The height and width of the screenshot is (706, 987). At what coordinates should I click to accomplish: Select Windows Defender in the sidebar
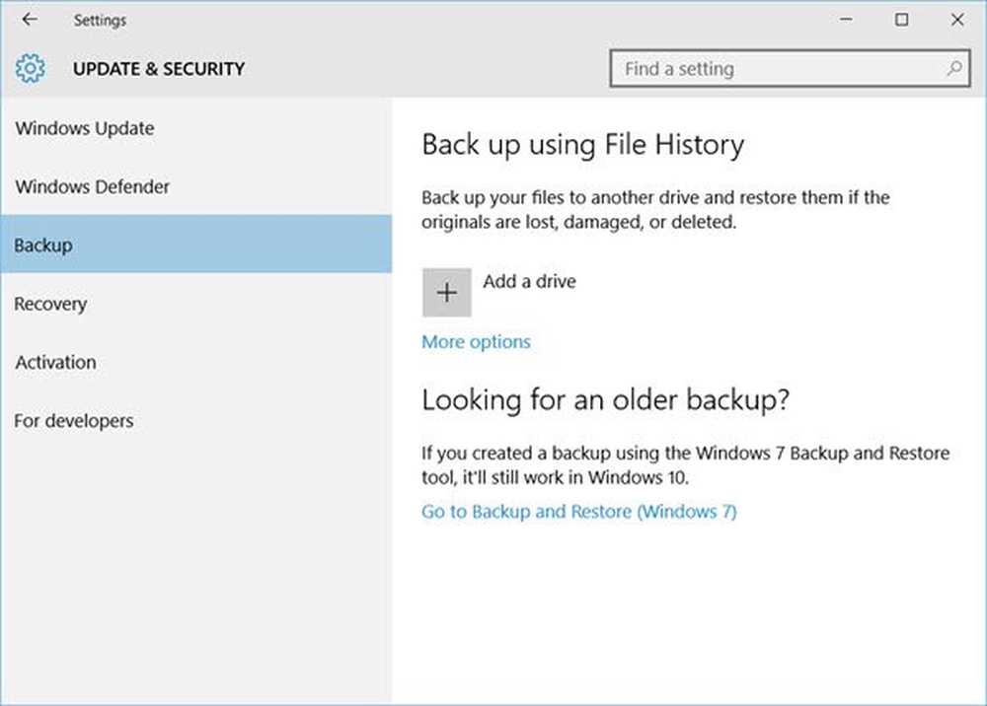tap(93, 186)
